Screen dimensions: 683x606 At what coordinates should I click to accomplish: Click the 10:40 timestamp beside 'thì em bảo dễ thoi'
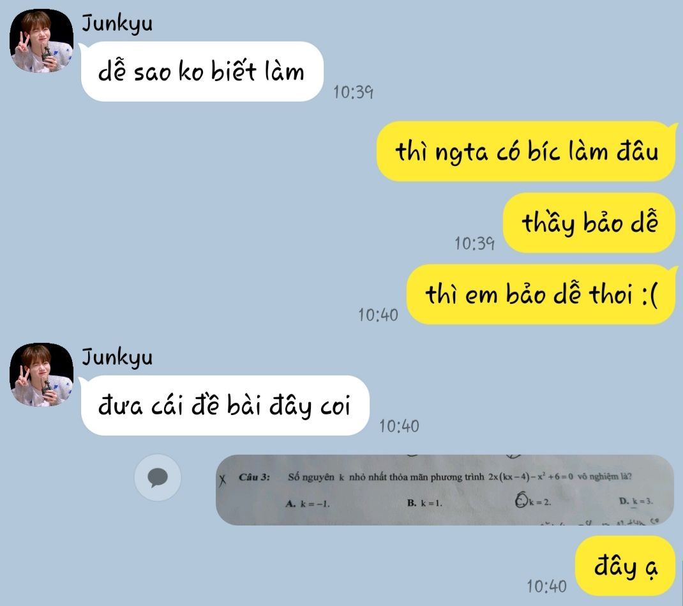click(378, 315)
